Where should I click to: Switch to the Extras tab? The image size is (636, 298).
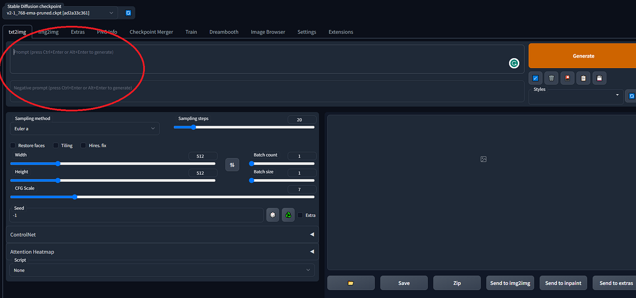click(78, 32)
